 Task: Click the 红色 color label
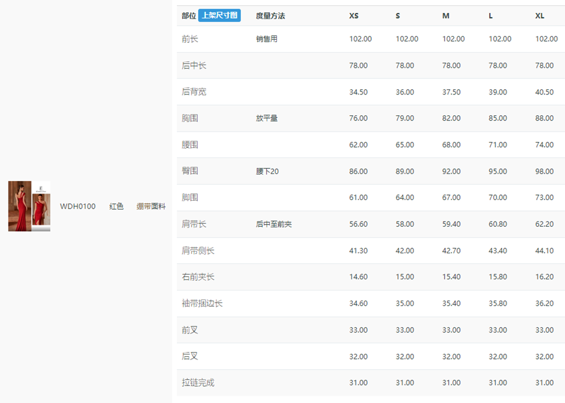pyautogui.click(x=116, y=206)
